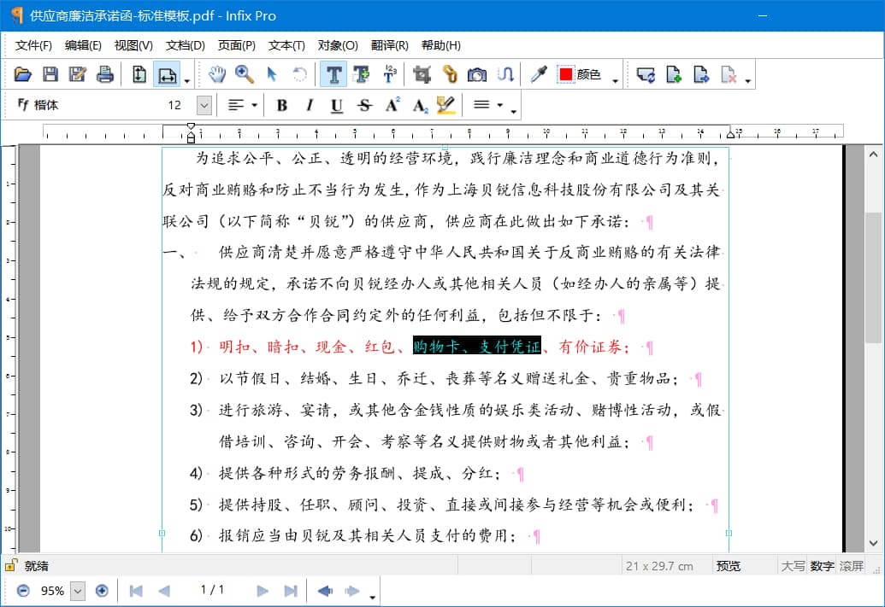Open the zoom level dropdown at bottom left
The width and height of the screenshot is (885, 607).
[77, 590]
